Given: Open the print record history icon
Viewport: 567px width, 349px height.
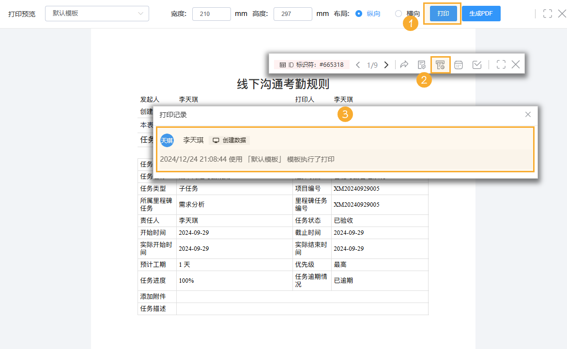Looking at the screenshot, I should coord(440,64).
